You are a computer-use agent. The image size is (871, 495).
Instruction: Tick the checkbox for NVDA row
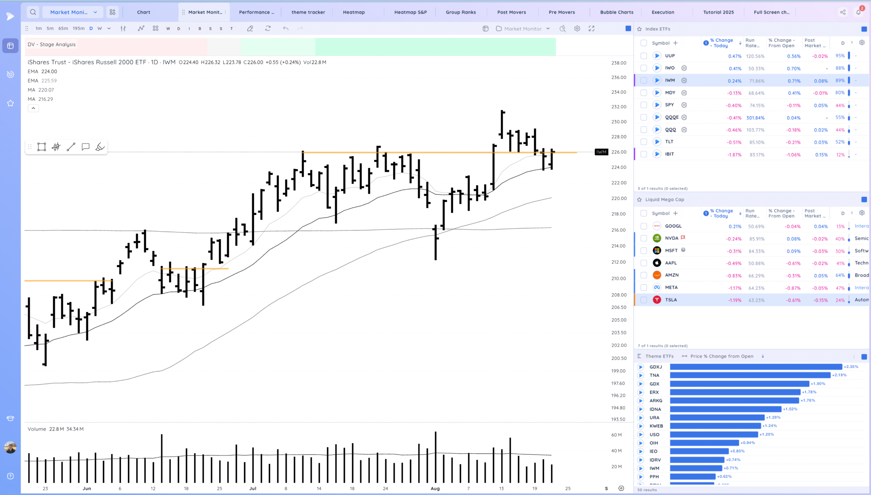[x=643, y=238]
